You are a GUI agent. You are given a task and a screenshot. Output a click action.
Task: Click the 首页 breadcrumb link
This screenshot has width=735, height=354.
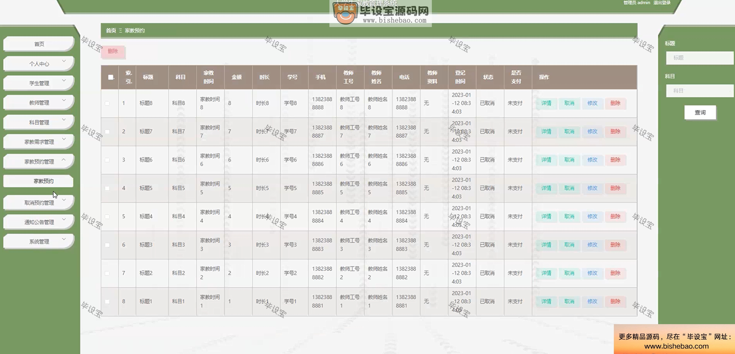click(x=111, y=30)
